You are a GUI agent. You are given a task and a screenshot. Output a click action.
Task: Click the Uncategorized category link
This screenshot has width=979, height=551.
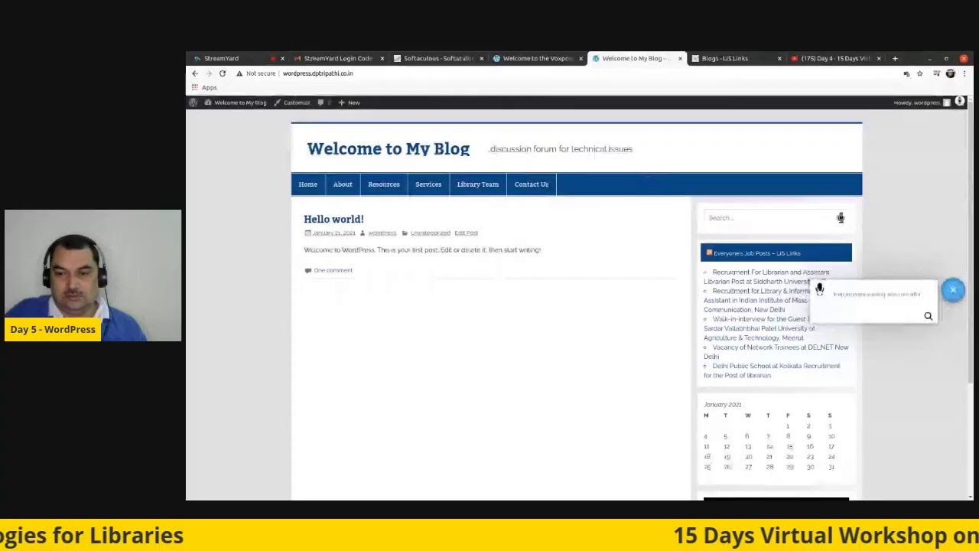pos(430,233)
